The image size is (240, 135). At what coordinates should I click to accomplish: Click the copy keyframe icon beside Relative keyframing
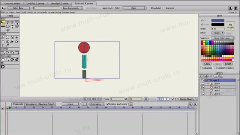pos(130,104)
